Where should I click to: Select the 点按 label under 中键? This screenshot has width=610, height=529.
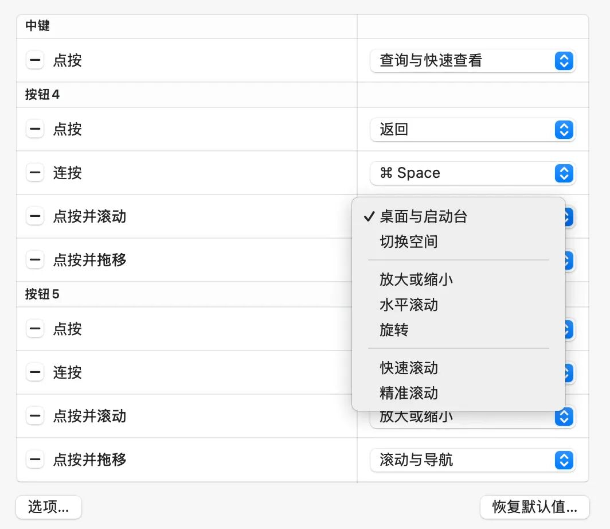coord(67,61)
